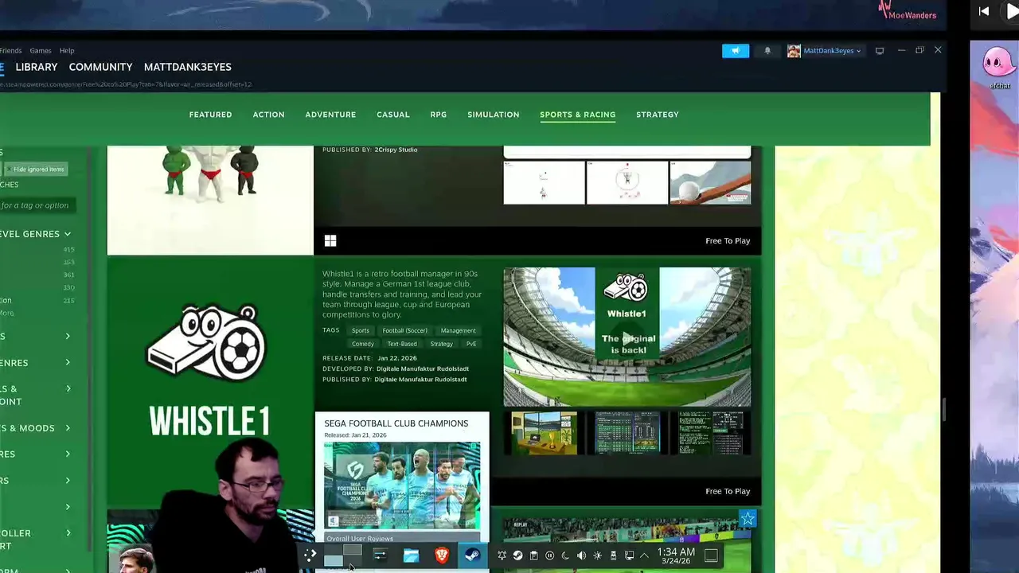This screenshot has height=573, width=1019.
Task: Select the SPORTS & RACING genre tab
Action: click(x=578, y=115)
